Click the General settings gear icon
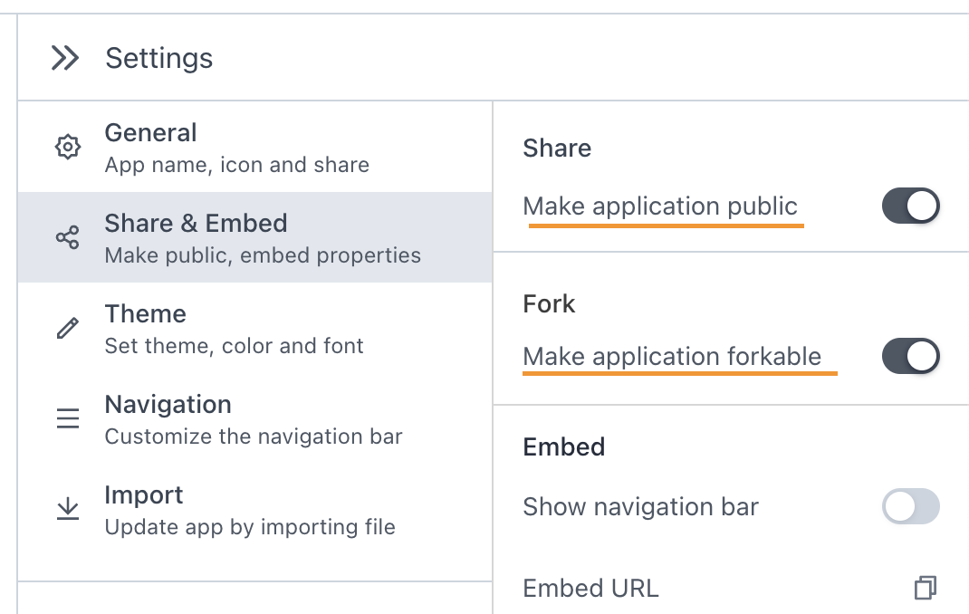The image size is (969, 614). tap(67, 146)
